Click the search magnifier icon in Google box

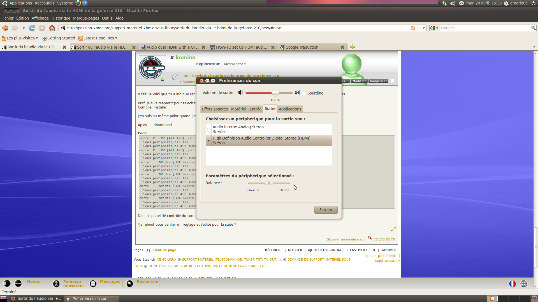(x=533, y=28)
